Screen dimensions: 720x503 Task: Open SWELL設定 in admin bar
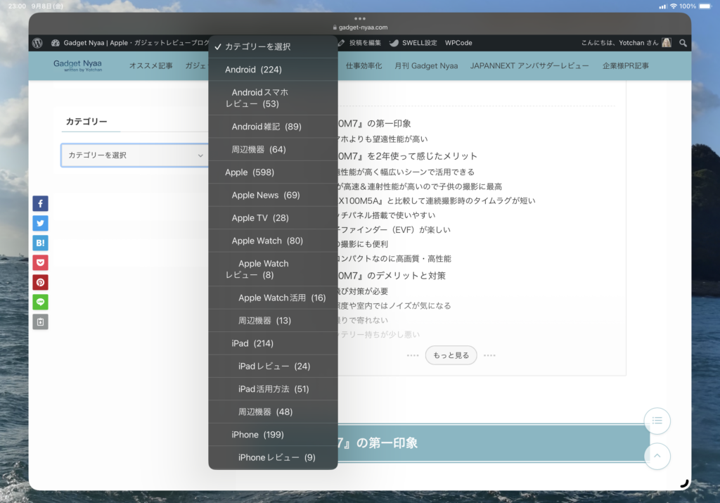point(413,43)
